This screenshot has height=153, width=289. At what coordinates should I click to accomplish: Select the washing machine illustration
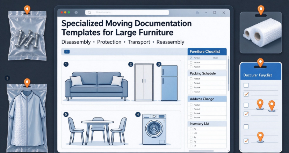[x=154, y=129]
